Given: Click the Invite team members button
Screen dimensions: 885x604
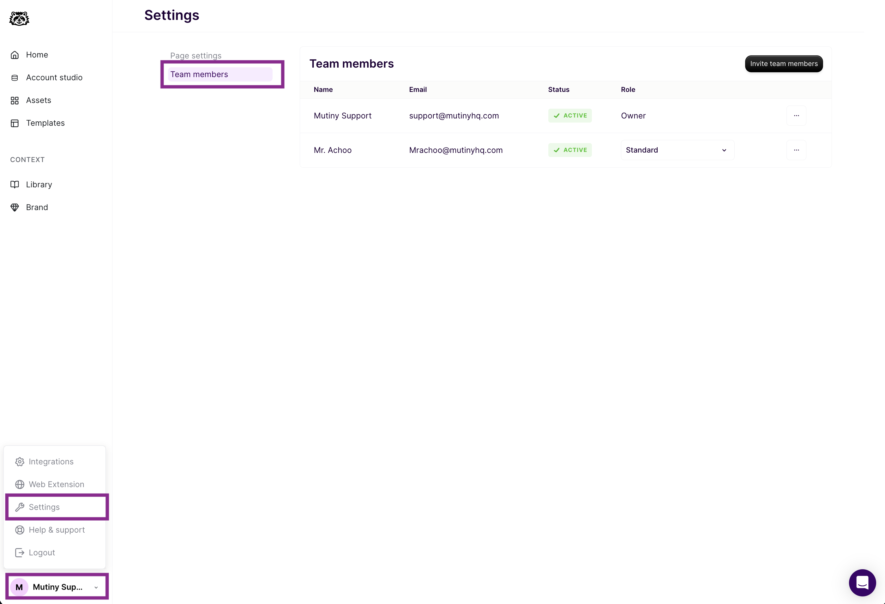Looking at the screenshot, I should click(x=783, y=63).
